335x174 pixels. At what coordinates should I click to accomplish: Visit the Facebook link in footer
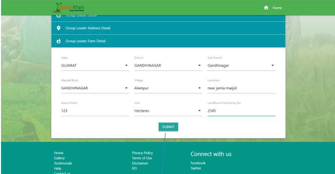(x=198, y=163)
